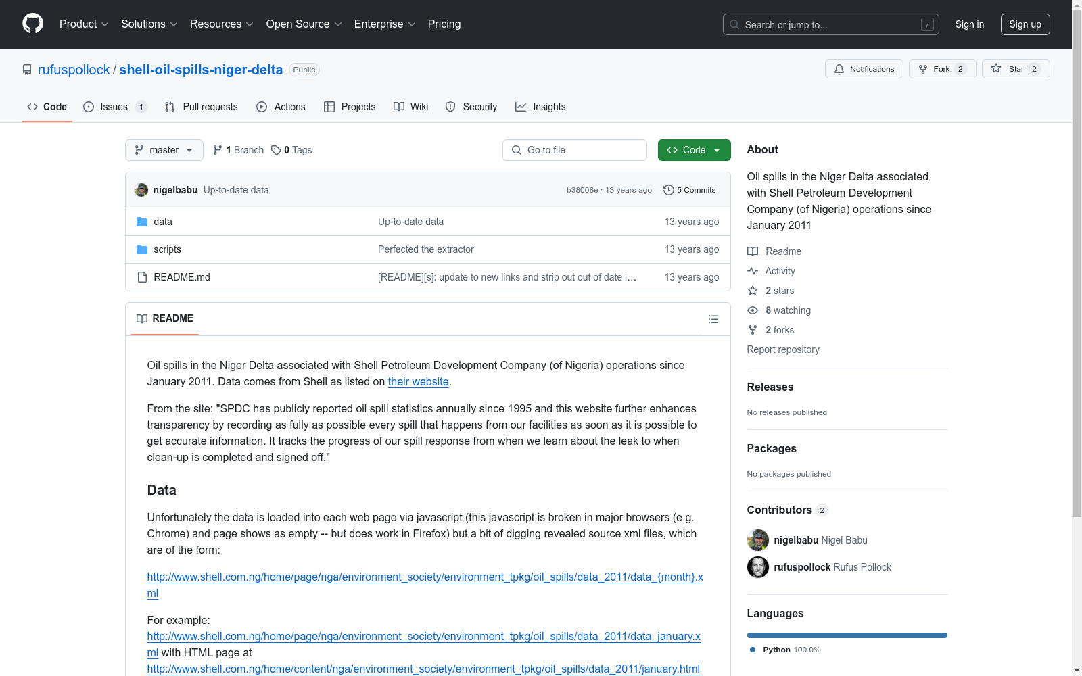Viewport: 1082px width, 676px height.
Task: Open the rufuspollock owner link
Action: (x=74, y=70)
